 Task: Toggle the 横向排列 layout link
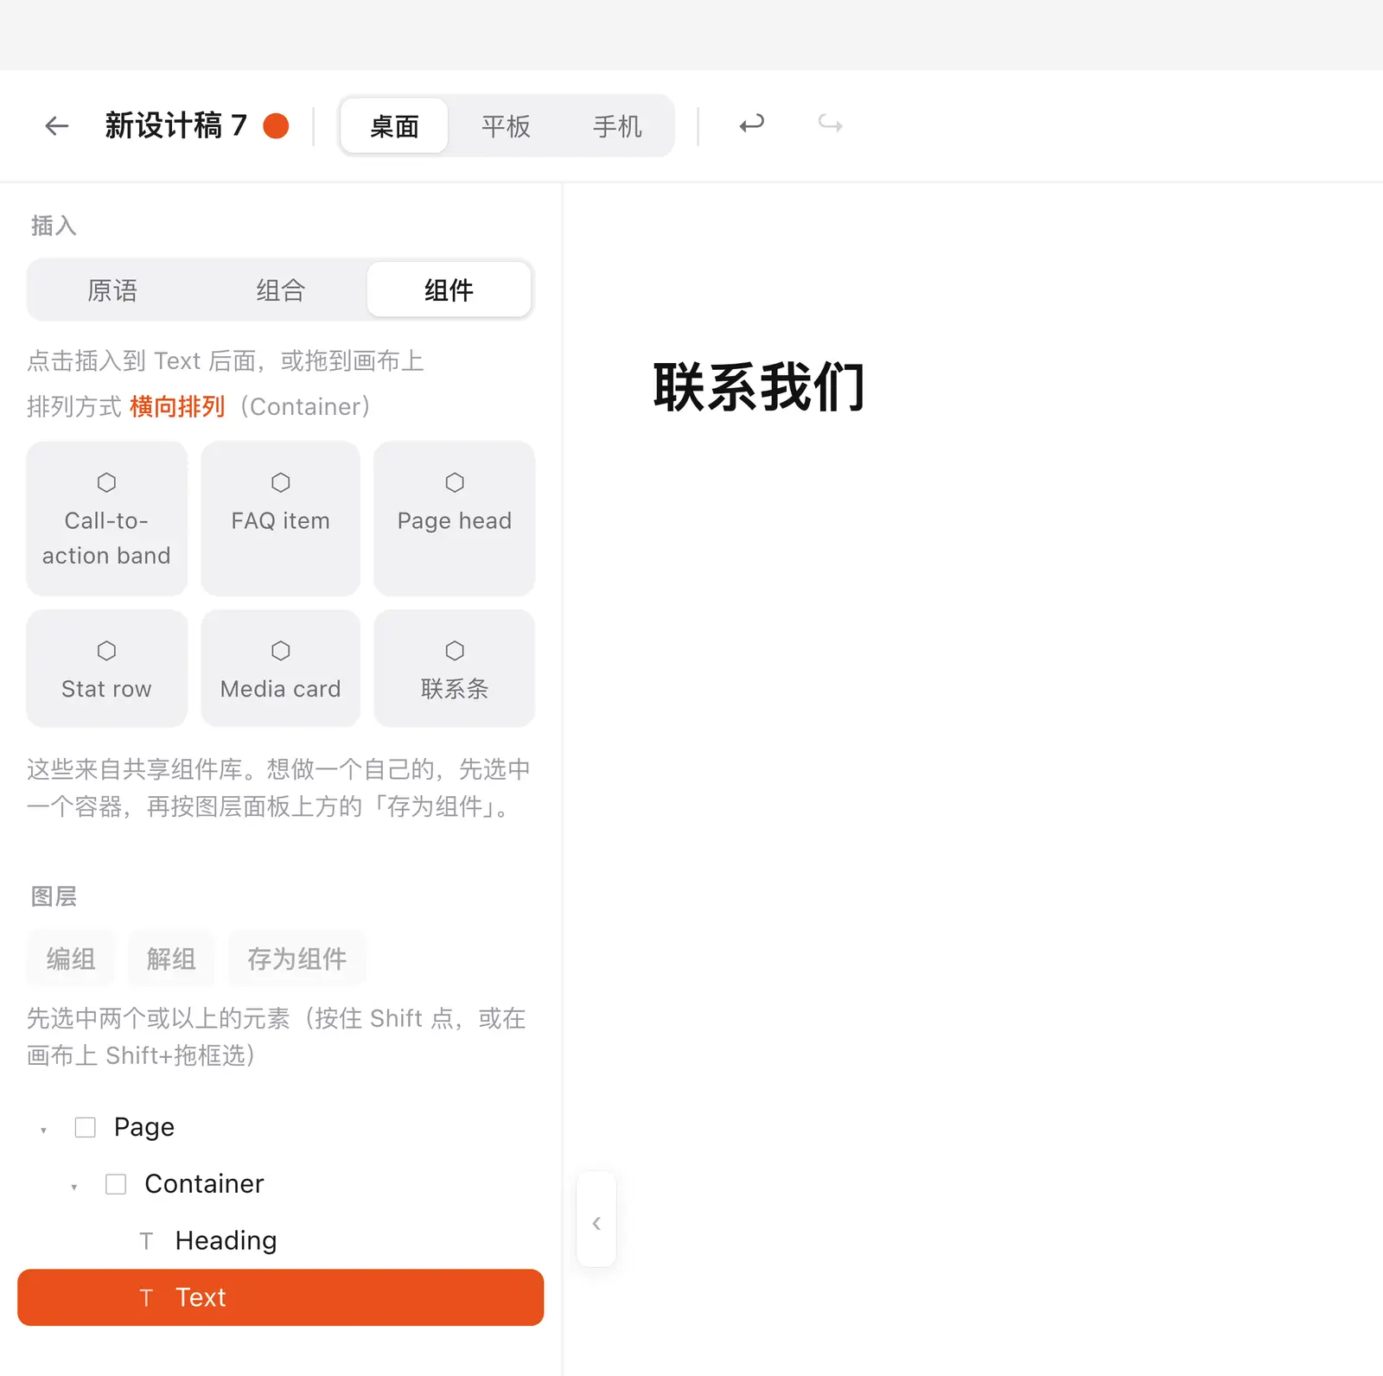tap(177, 406)
